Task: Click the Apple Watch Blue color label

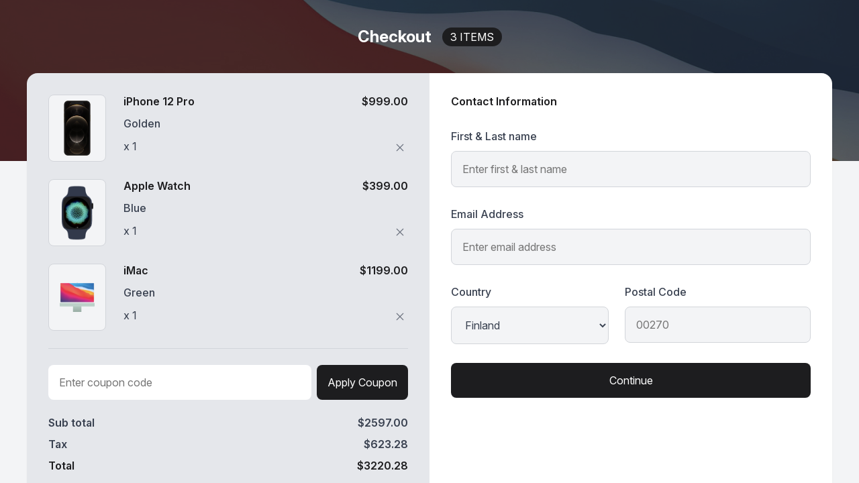Action: [x=135, y=208]
